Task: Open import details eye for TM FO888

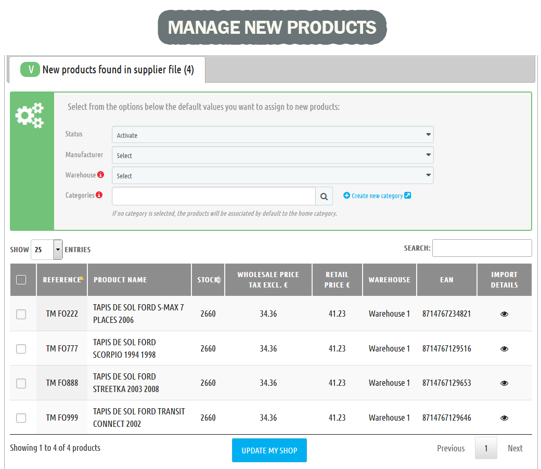Action: click(504, 383)
